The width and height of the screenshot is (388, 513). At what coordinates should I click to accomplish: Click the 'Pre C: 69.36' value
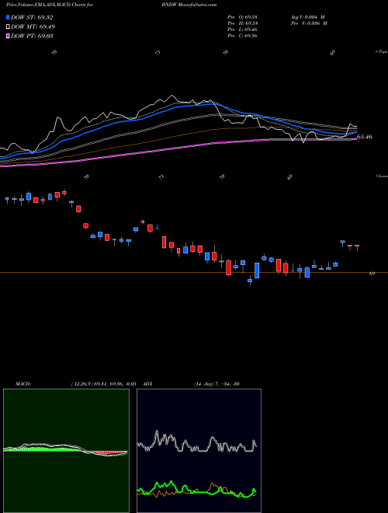tap(242, 36)
